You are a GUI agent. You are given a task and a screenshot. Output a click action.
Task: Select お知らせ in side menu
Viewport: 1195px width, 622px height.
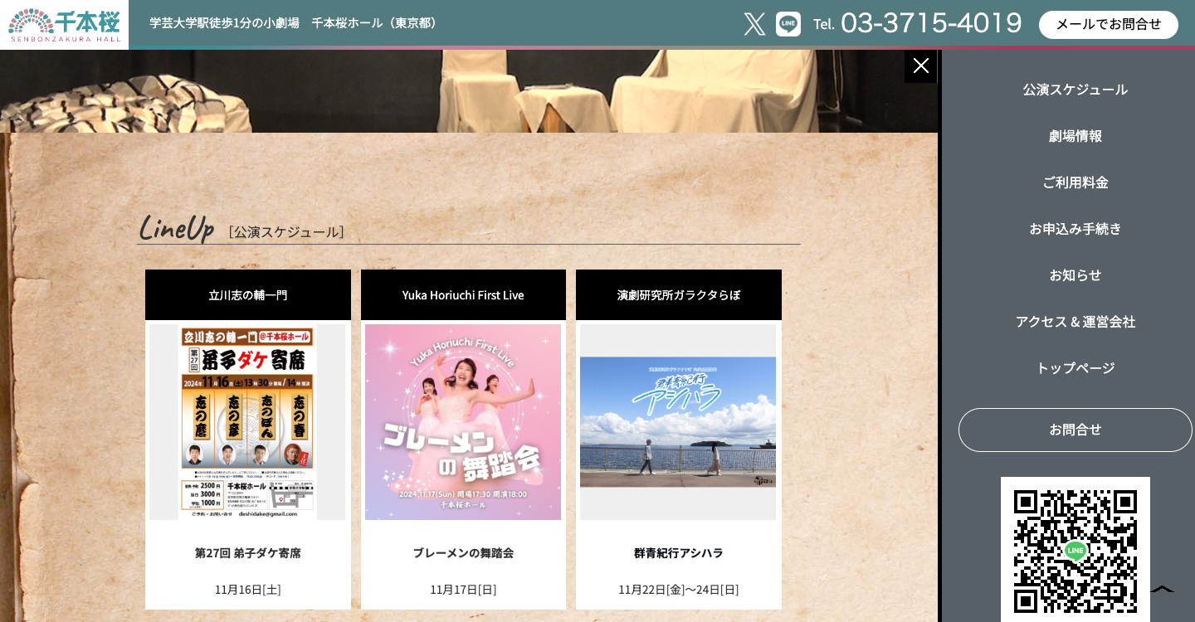pyautogui.click(x=1075, y=275)
